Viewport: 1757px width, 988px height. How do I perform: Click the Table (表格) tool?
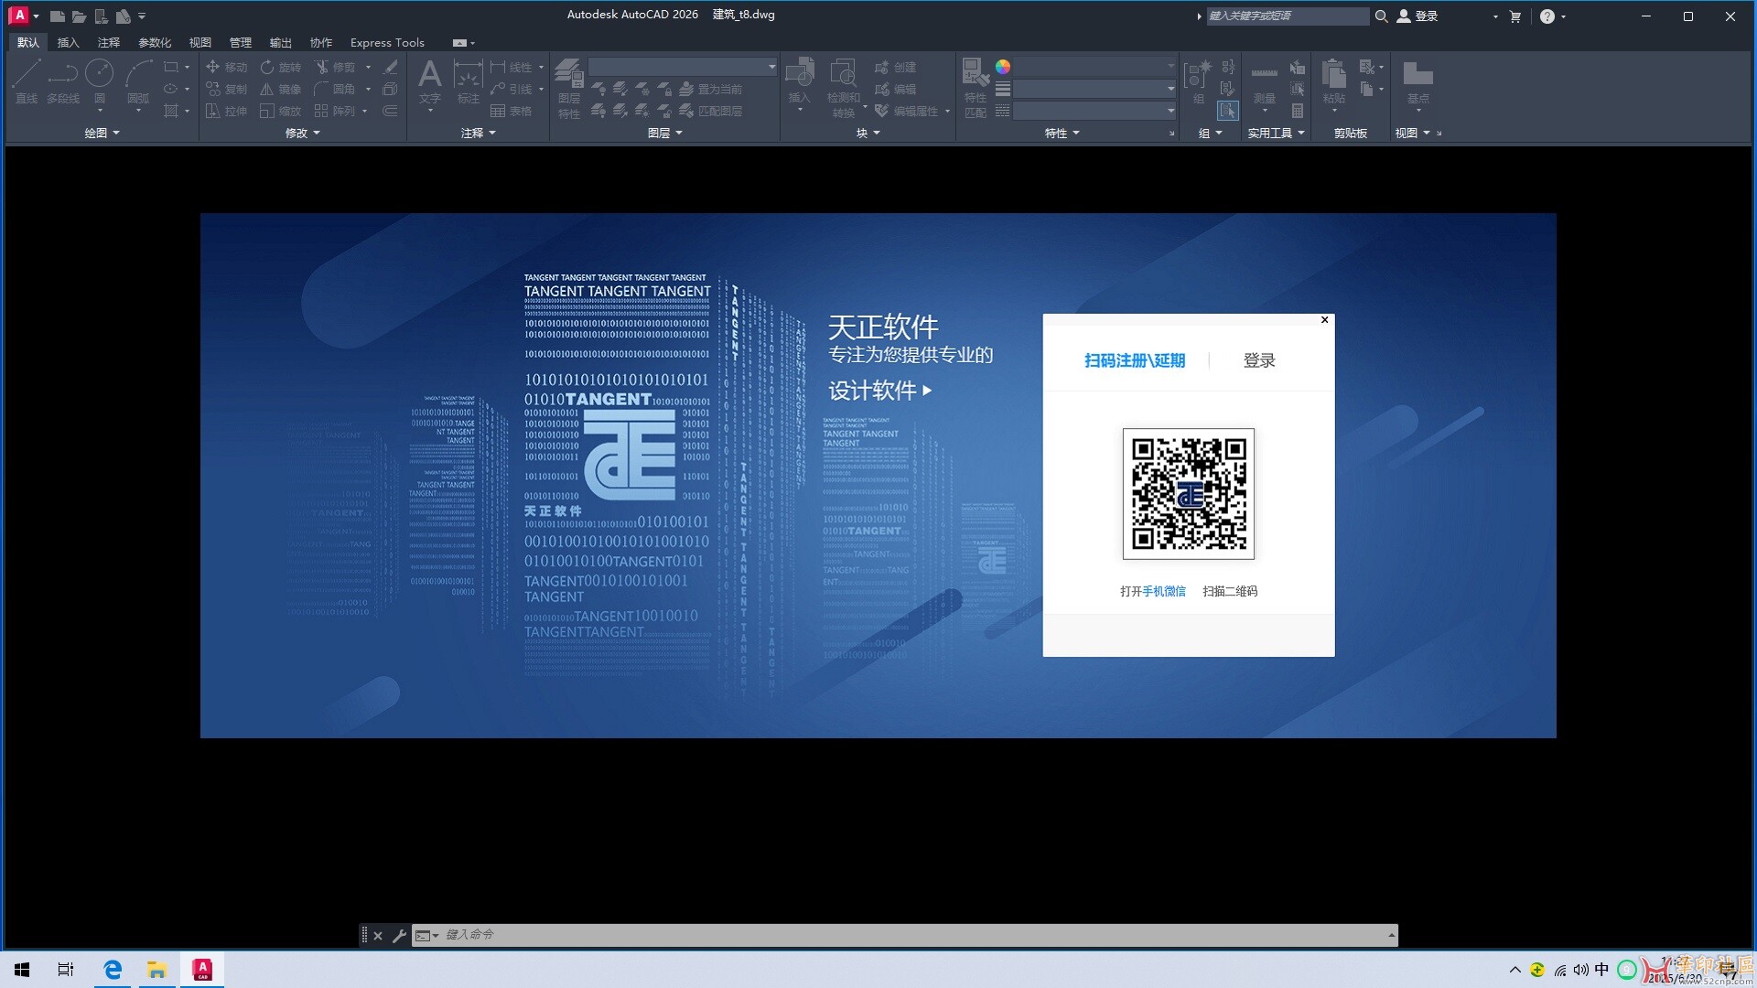coord(511,111)
